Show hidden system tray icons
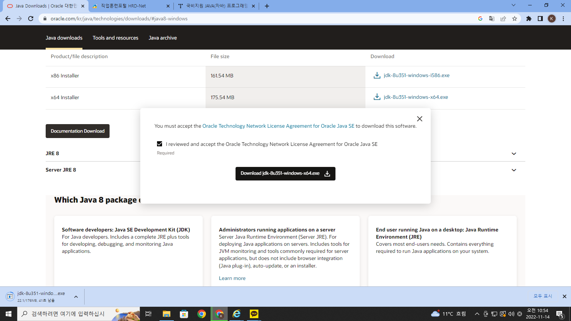This screenshot has width=571, height=321. [477, 314]
